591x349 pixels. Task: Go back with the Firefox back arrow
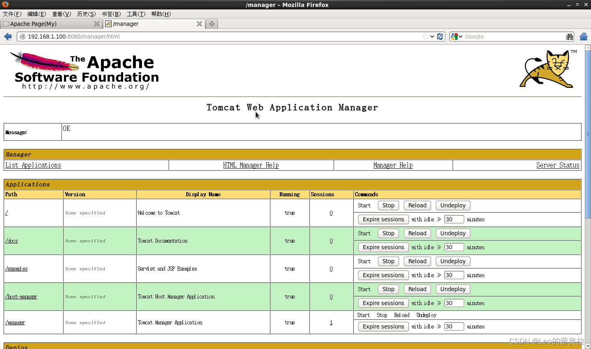point(8,37)
